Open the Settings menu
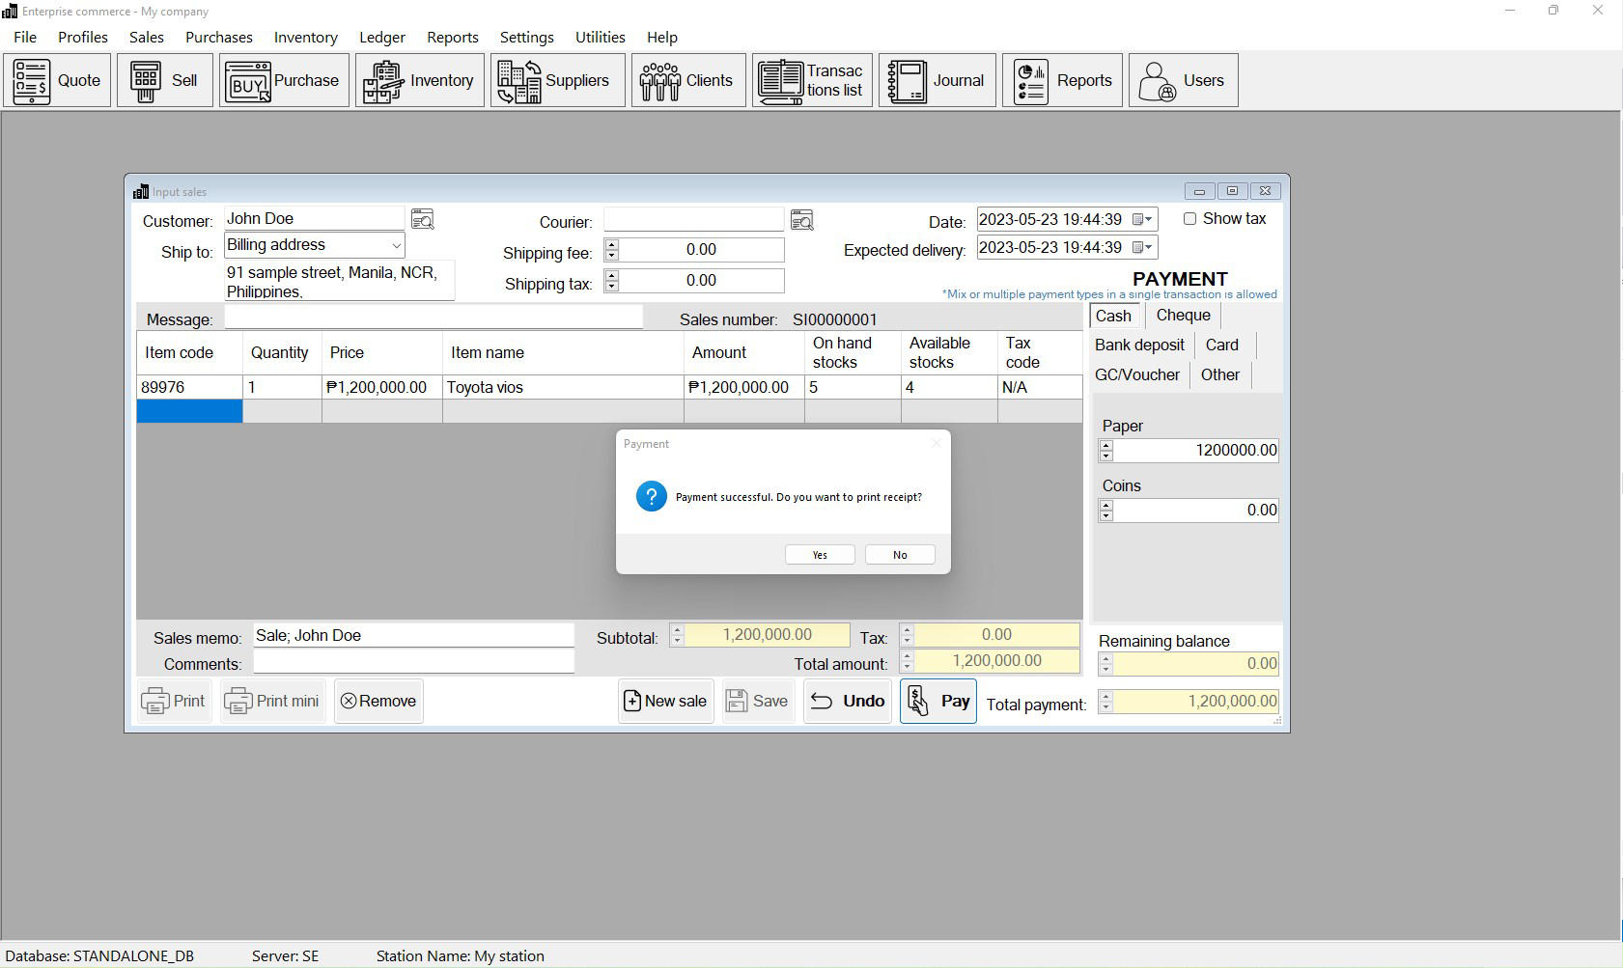 (527, 37)
